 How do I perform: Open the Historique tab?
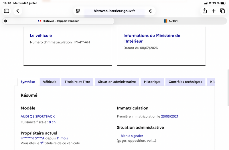click(x=152, y=82)
